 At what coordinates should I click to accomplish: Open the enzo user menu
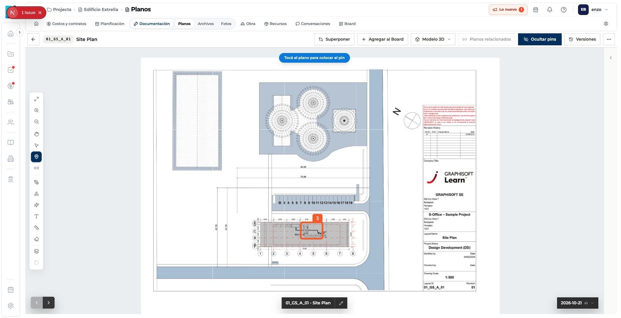(593, 10)
